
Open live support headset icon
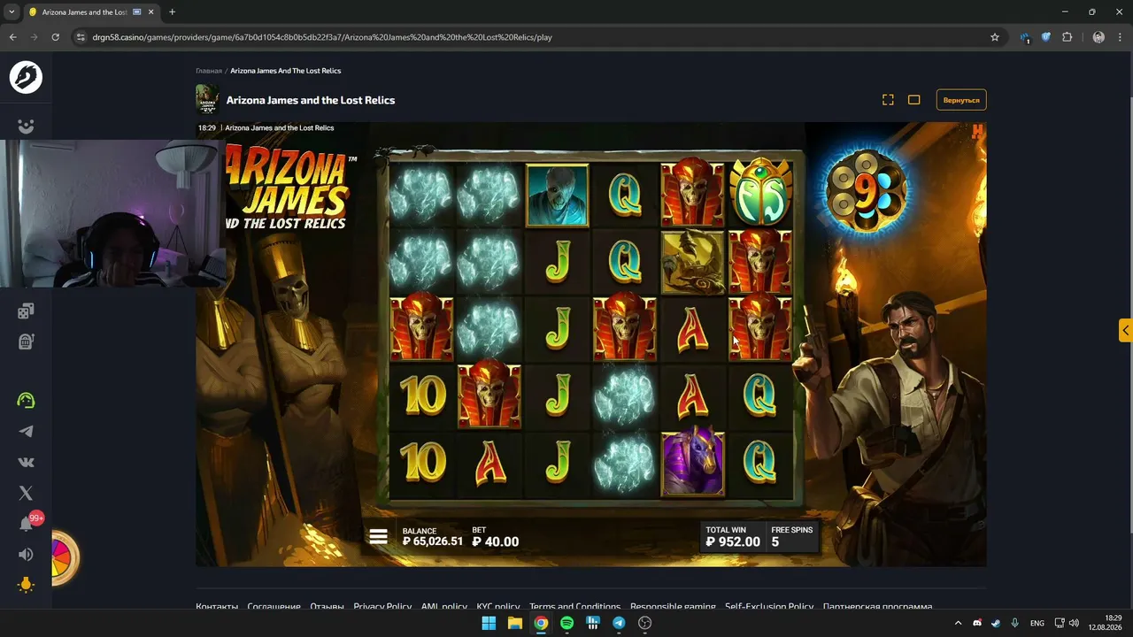pyautogui.click(x=26, y=400)
